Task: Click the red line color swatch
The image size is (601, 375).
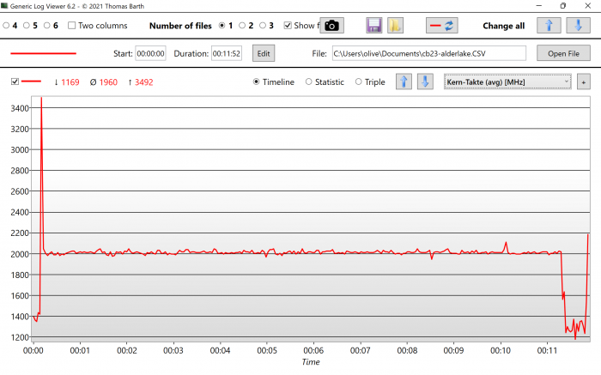Action: tap(43, 53)
